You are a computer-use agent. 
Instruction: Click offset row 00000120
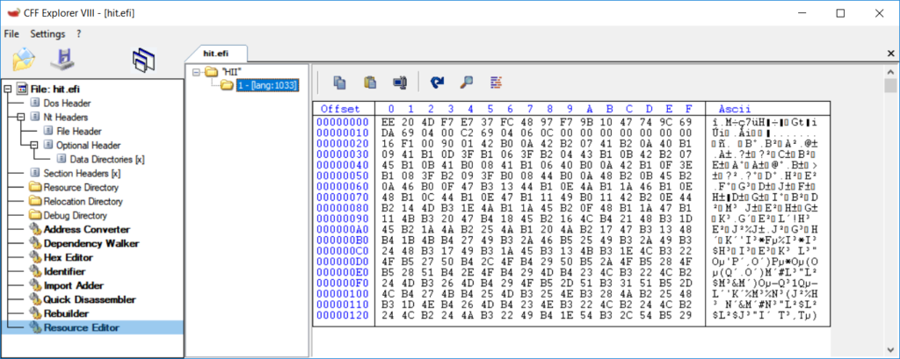point(344,315)
